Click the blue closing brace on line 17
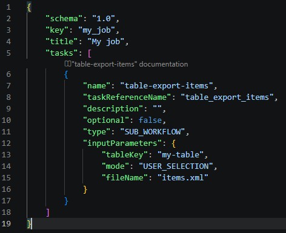The height and width of the screenshot is (233, 286). pos(66,201)
